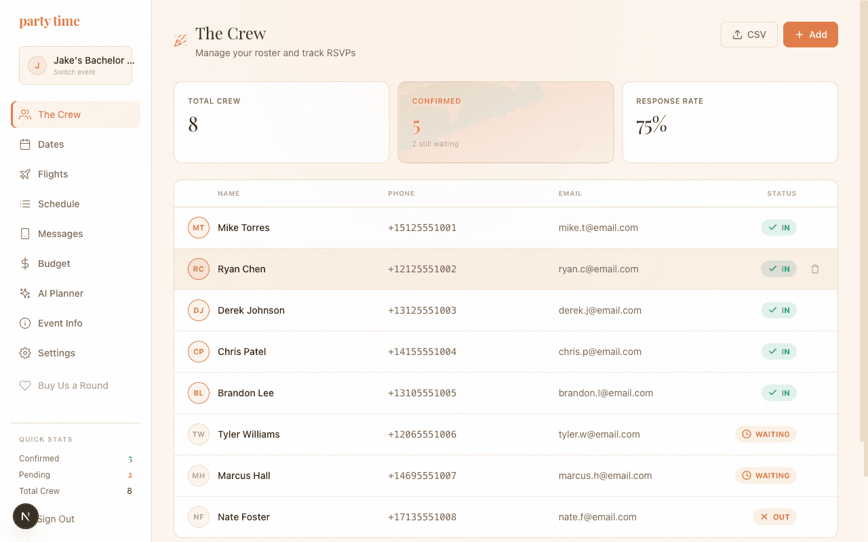Toggle Nate Foster's OUT status badge
Viewport: 868px width, 542px height.
coord(774,517)
